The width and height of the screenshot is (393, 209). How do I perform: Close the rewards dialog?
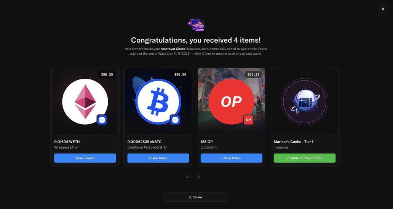point(383,9)
